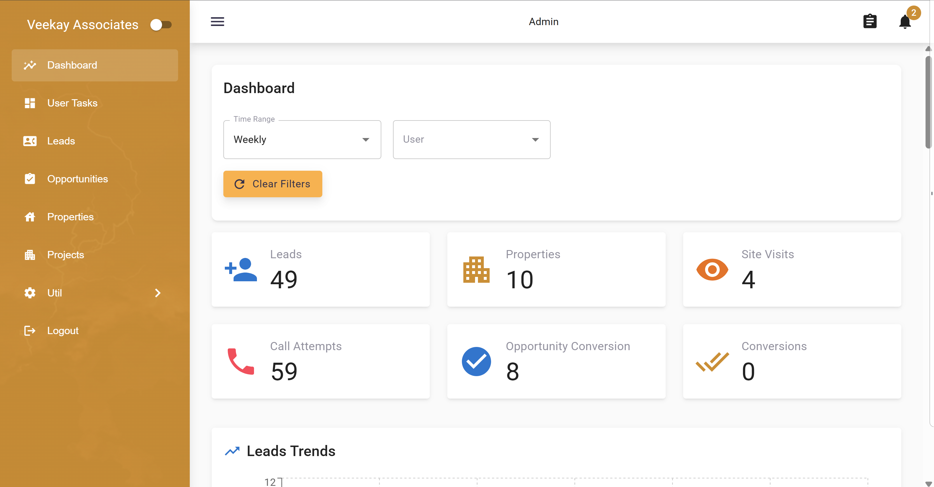This screenshot has width=934, height=487.
Task: Open Opportunities from the sidebar
Action: (77, 179)
